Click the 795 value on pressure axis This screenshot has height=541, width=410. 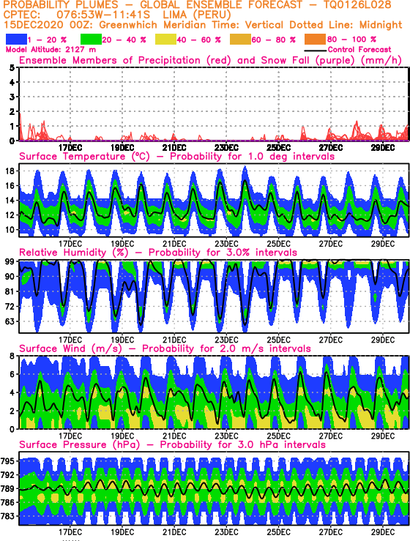(x=7, y=461)
